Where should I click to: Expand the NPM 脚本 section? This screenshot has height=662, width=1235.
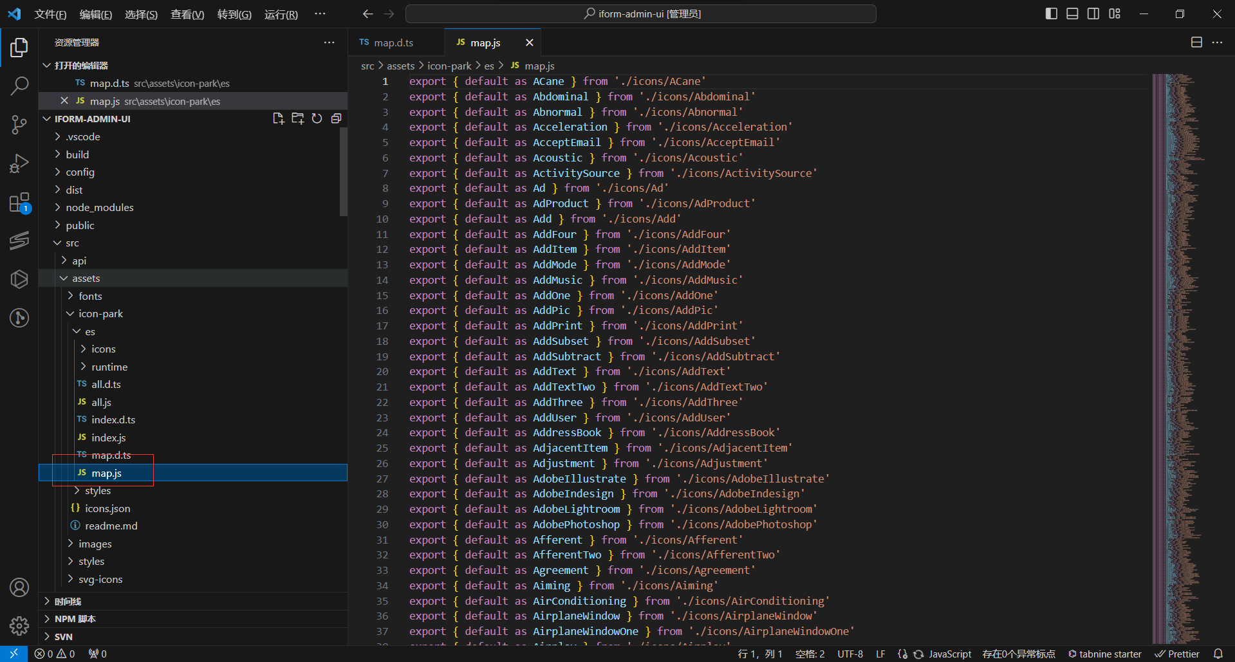(75, 619)
